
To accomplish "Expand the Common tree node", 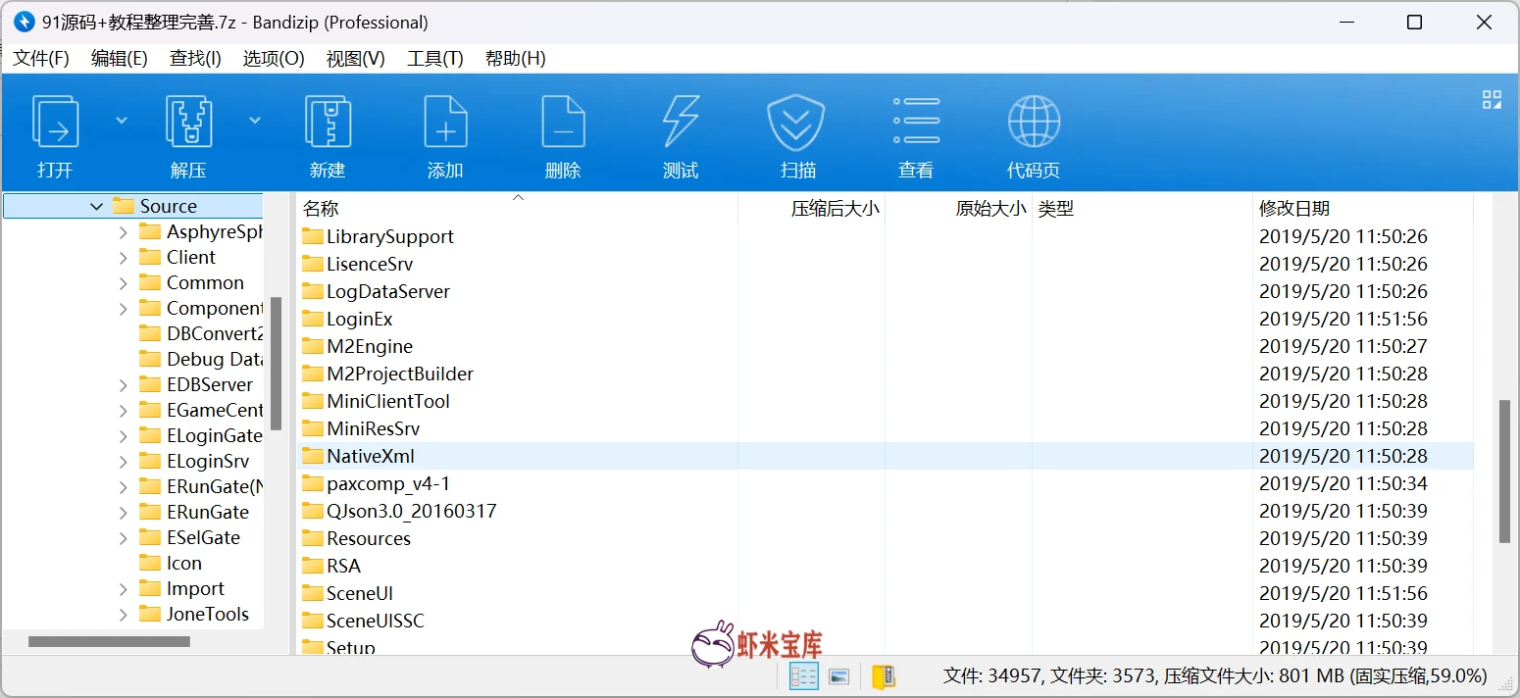I will (x=123, y=283).
